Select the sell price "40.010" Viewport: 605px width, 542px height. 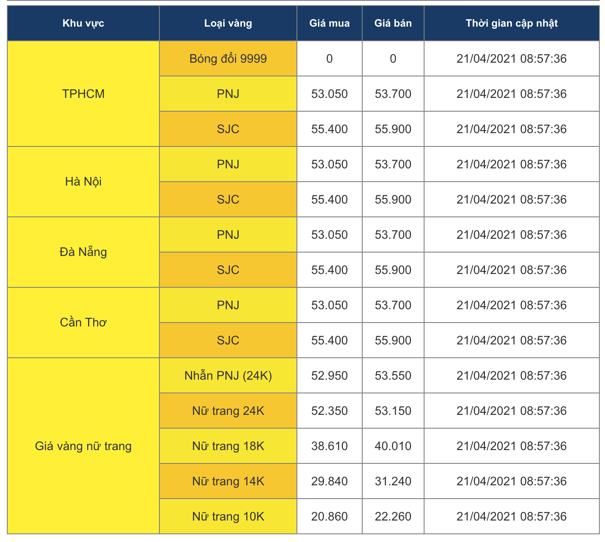pos(393,446)
